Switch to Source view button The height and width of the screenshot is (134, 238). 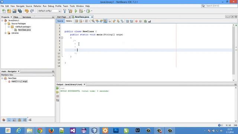point(60,21)
